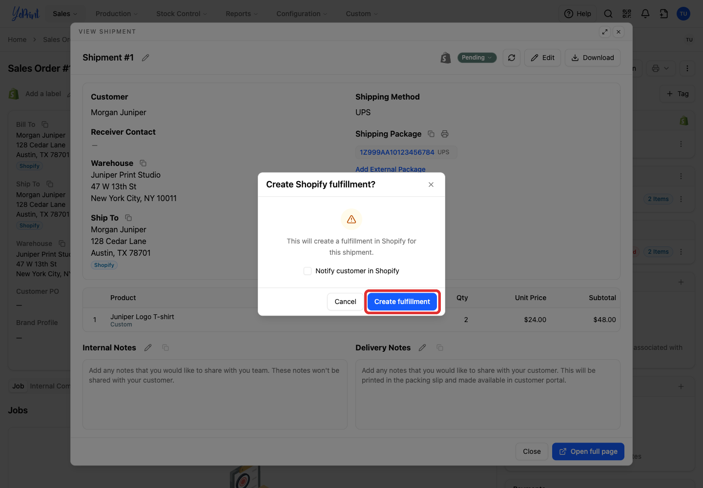Copy Bill To address on Sales Order

(45, 124)
